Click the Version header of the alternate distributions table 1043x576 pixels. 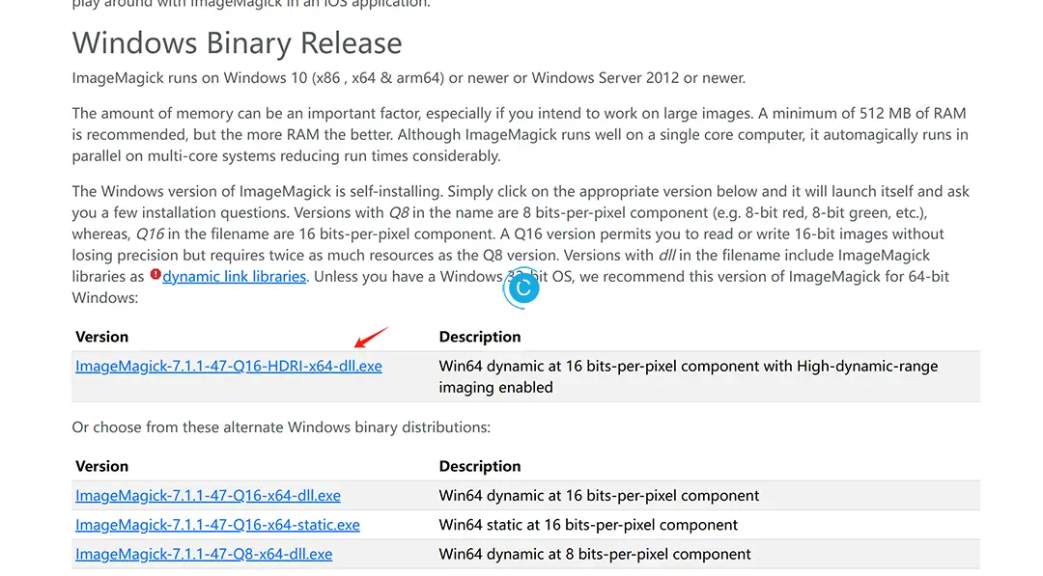(101, 466)
